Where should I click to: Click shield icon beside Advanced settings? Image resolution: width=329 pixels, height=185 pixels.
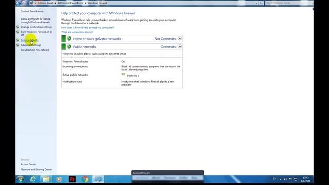(x=17, y=45)
